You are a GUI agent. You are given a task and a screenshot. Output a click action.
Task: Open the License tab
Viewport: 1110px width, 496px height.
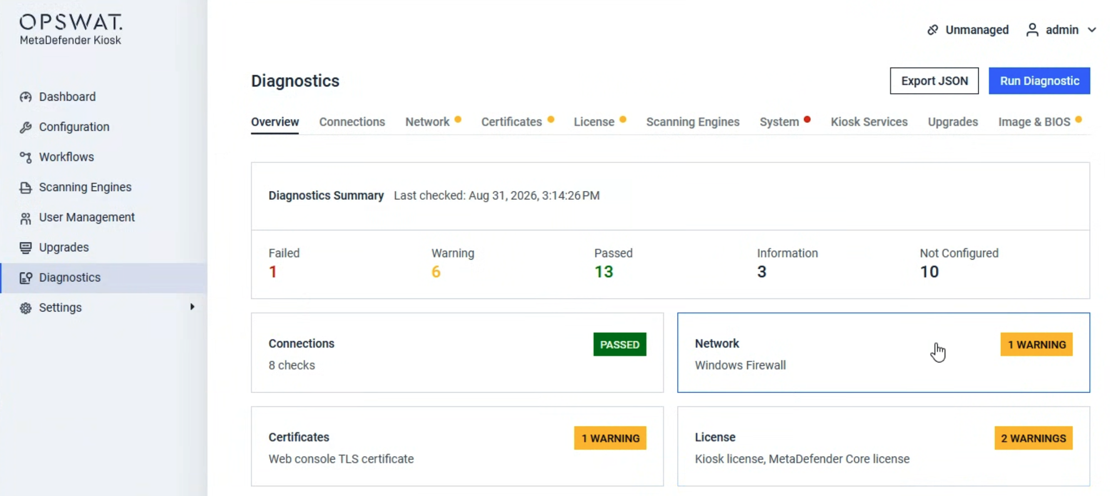click(x=594, y=122)
